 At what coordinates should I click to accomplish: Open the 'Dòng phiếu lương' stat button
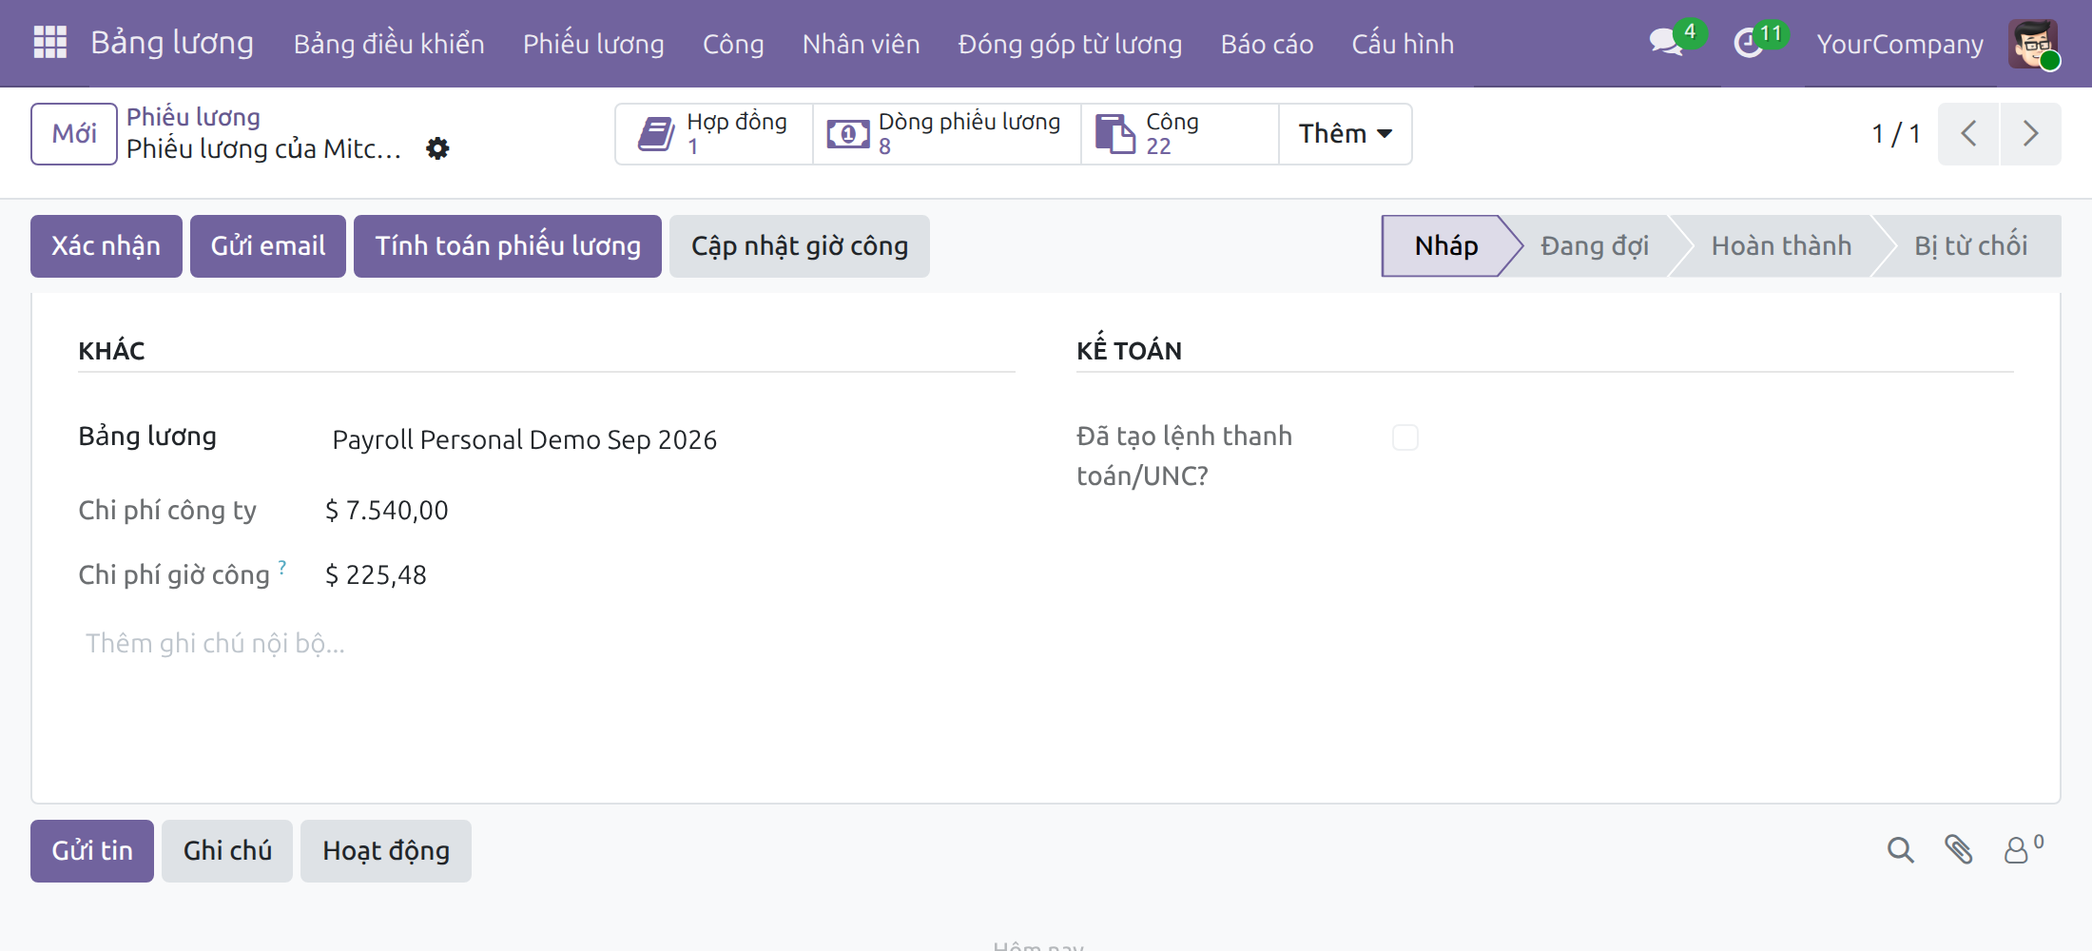click(947, 134)
